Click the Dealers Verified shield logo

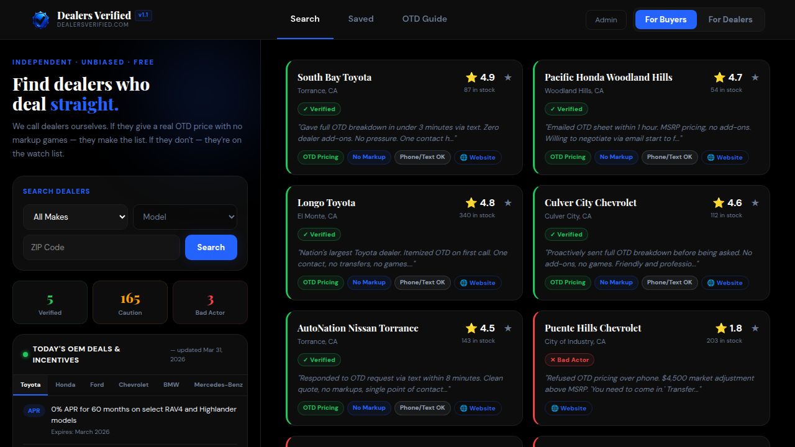[x=40, y=20]
